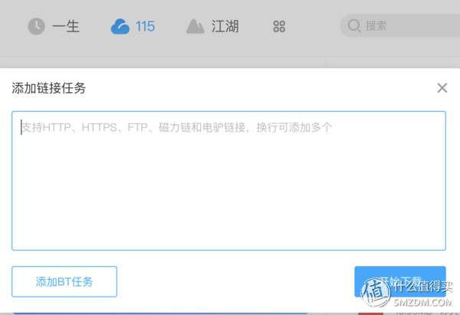The width and height of the screenshot is (460, 315).
Task: Click the empty bottom area of the text box
Action: (x=228, y=223)
